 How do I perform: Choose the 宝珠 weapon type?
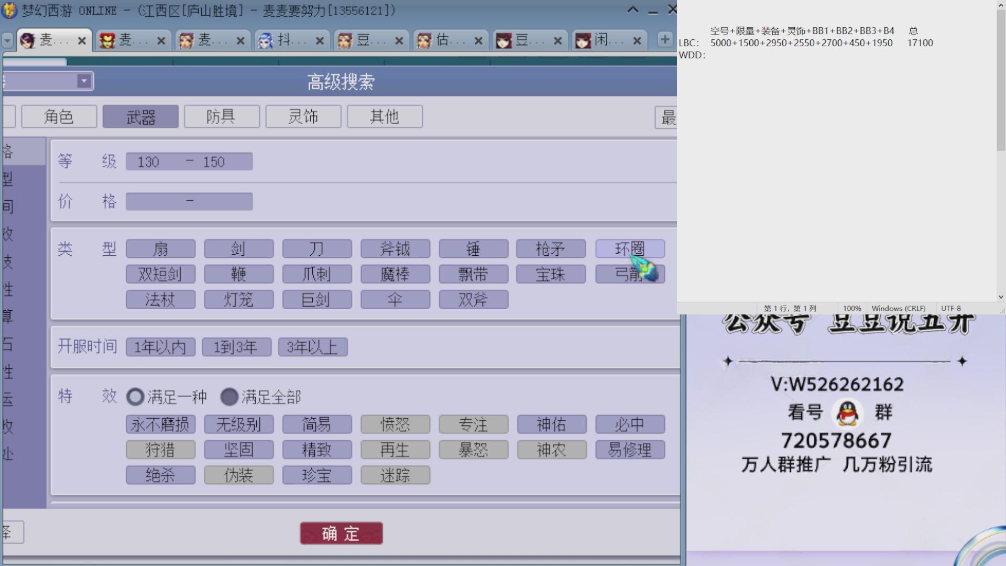point(551,274)
